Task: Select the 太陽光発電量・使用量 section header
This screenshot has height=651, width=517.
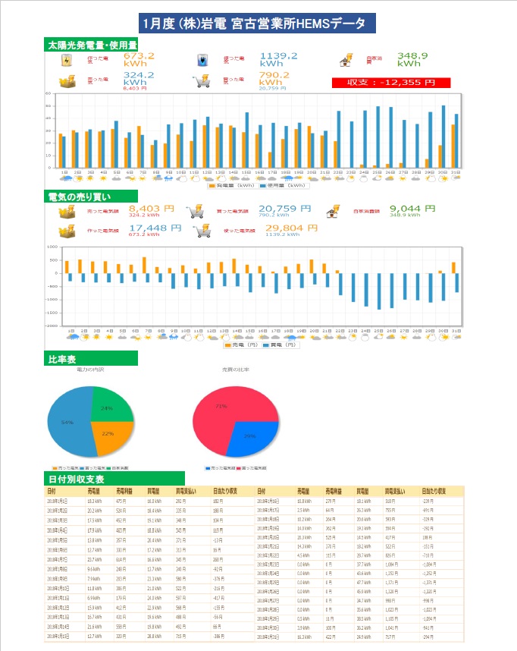Action: tap(92, 46)
